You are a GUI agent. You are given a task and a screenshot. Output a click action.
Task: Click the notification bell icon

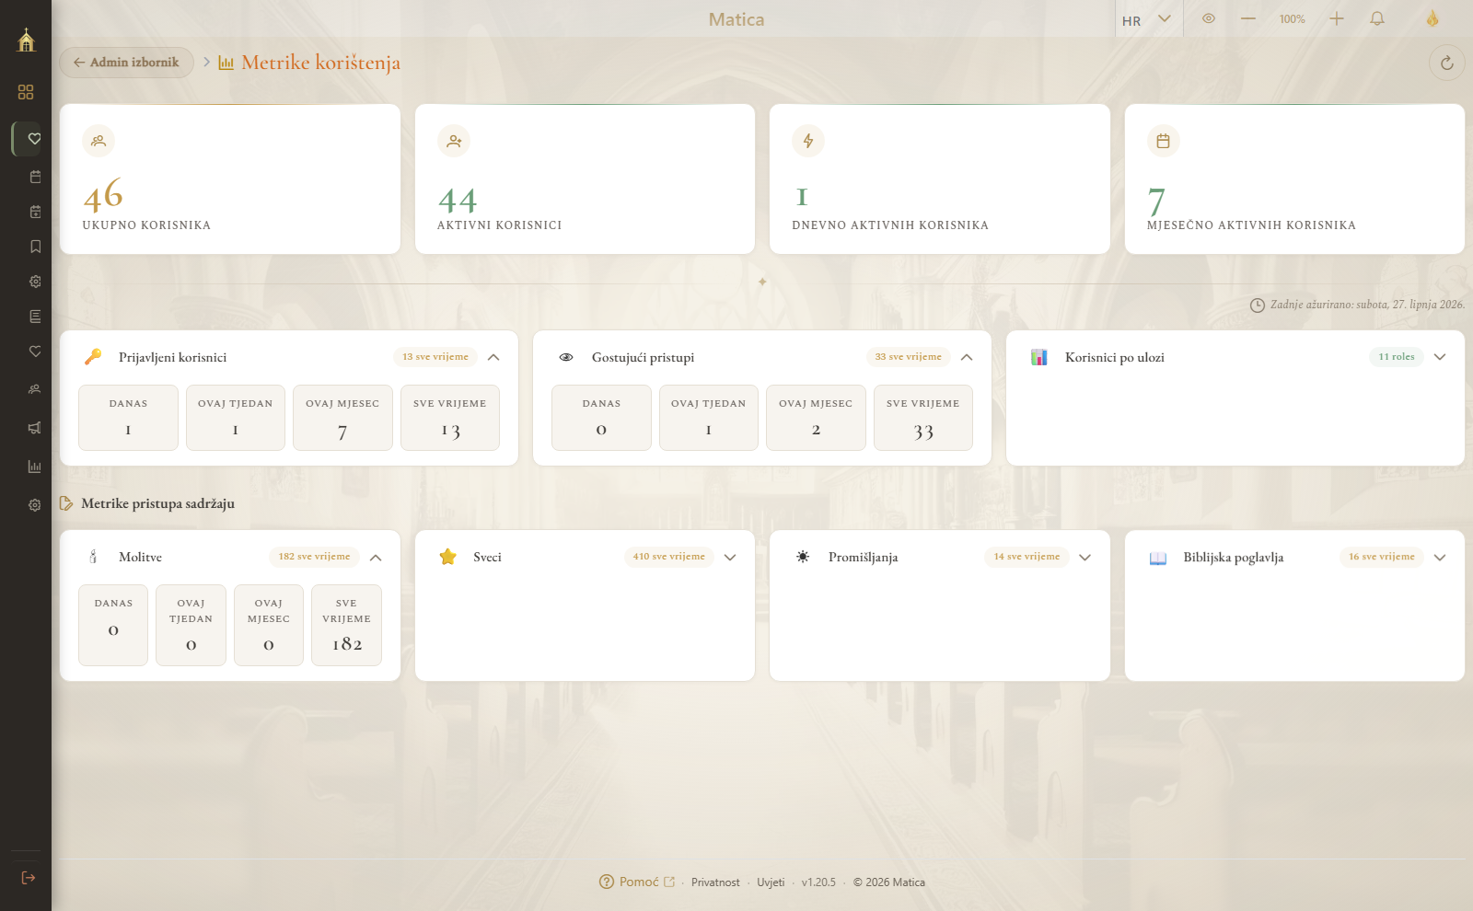pos(1377,18)
